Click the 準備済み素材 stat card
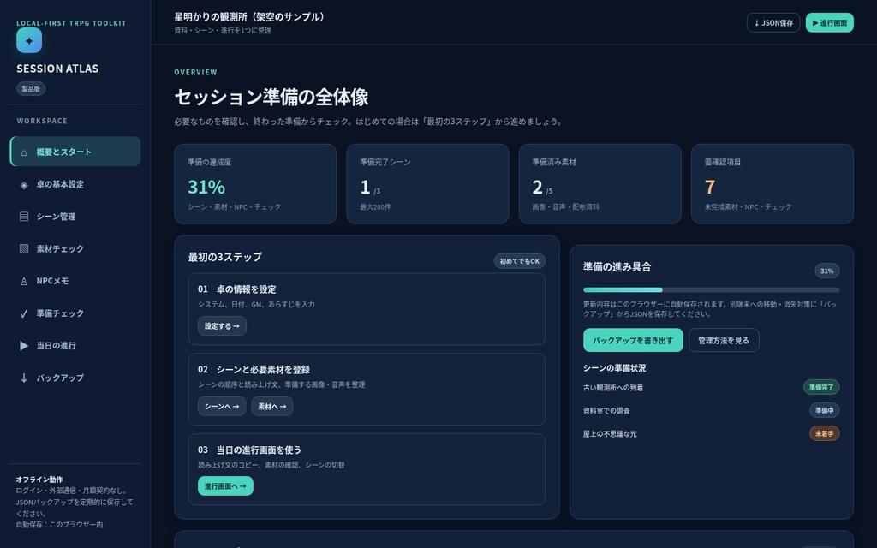877x548 pixels. click(x=600, y=184)
